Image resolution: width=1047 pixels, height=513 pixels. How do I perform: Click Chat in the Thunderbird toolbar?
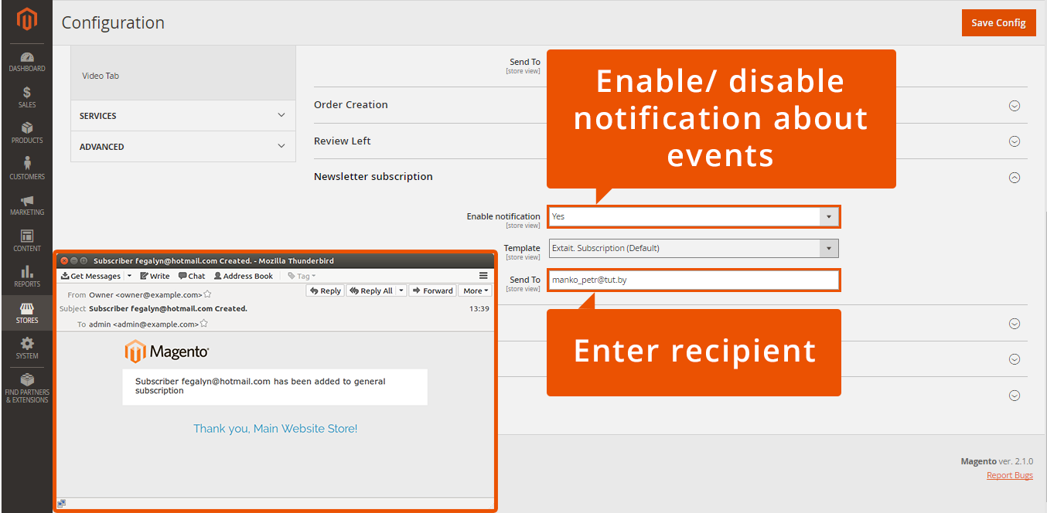(x=192, y=276)
